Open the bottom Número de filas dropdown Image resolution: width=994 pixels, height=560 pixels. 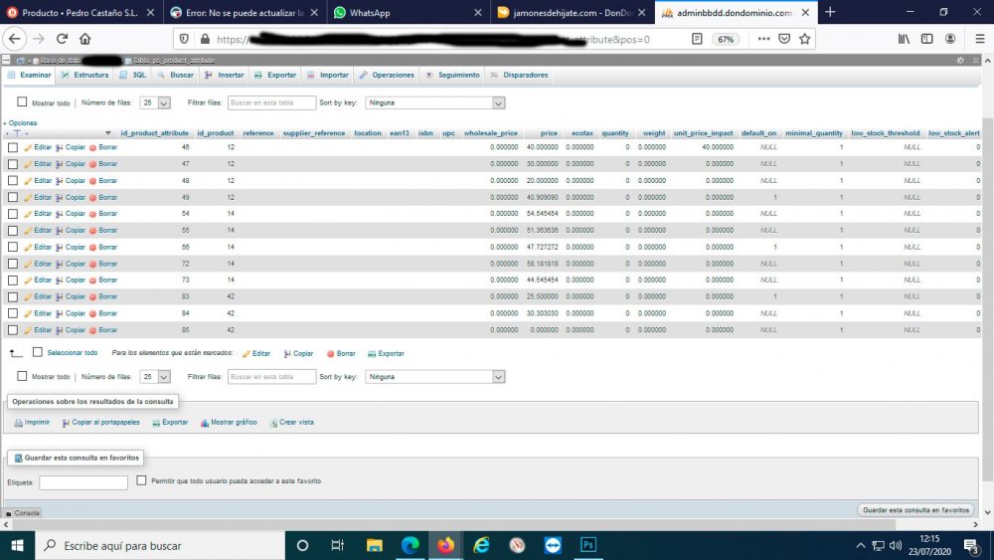coord(155,377)
